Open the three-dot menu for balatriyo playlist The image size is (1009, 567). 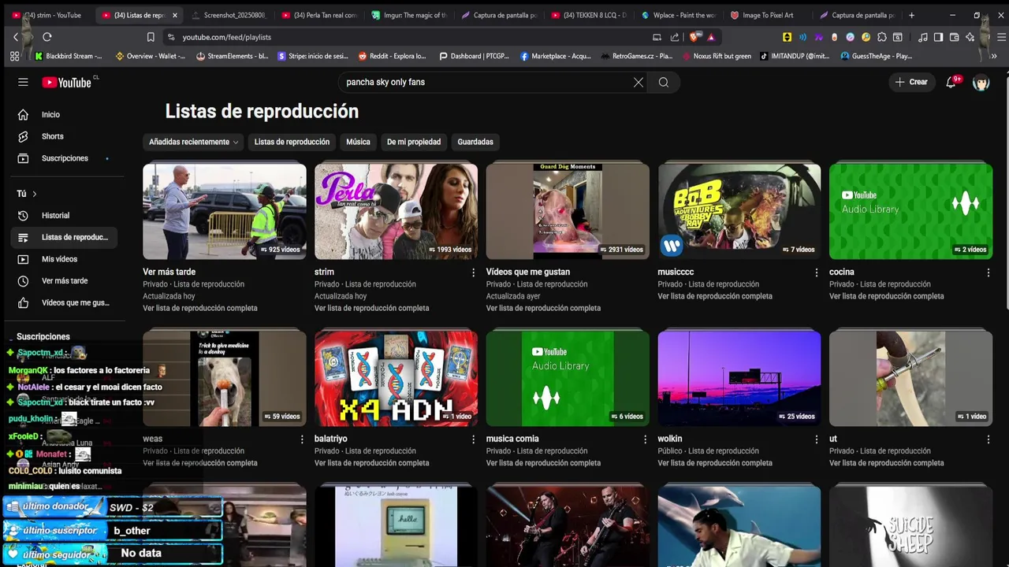tap(473, 439)
